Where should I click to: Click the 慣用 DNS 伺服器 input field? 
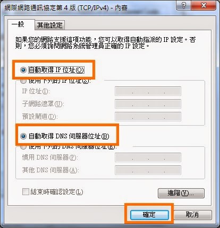(x=148, y=157)
